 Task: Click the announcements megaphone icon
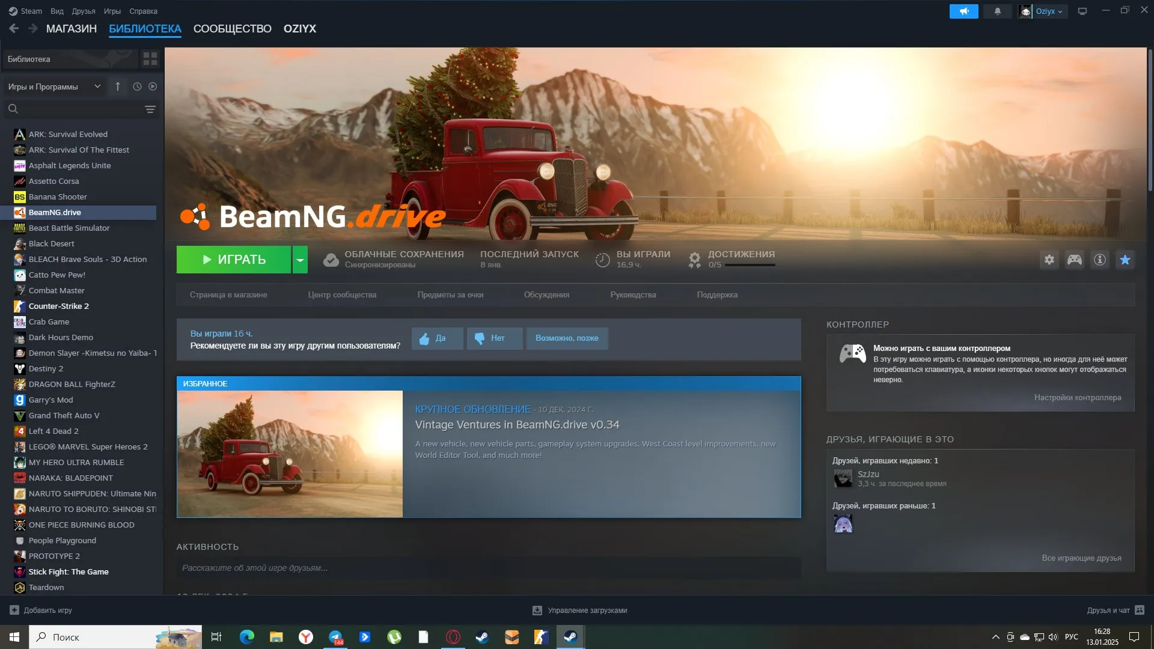(x=963, y=11)
